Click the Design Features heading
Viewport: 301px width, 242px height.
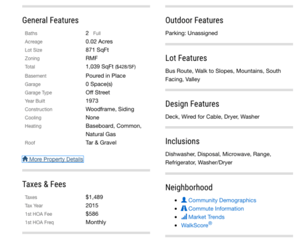click(192, 104)
